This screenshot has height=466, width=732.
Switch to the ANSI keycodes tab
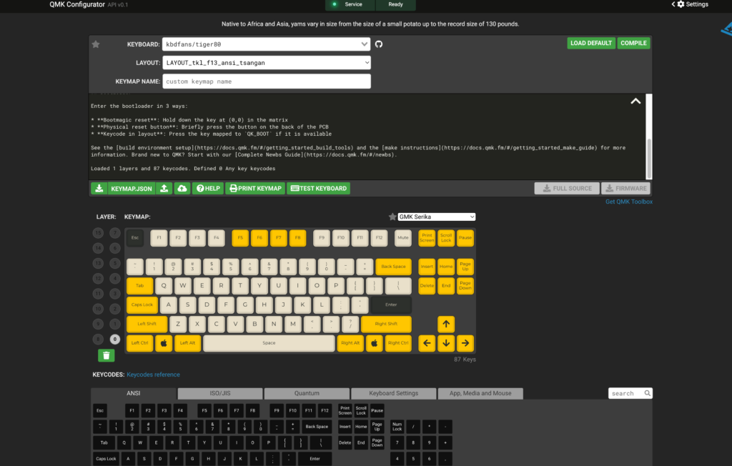(134, 394)
